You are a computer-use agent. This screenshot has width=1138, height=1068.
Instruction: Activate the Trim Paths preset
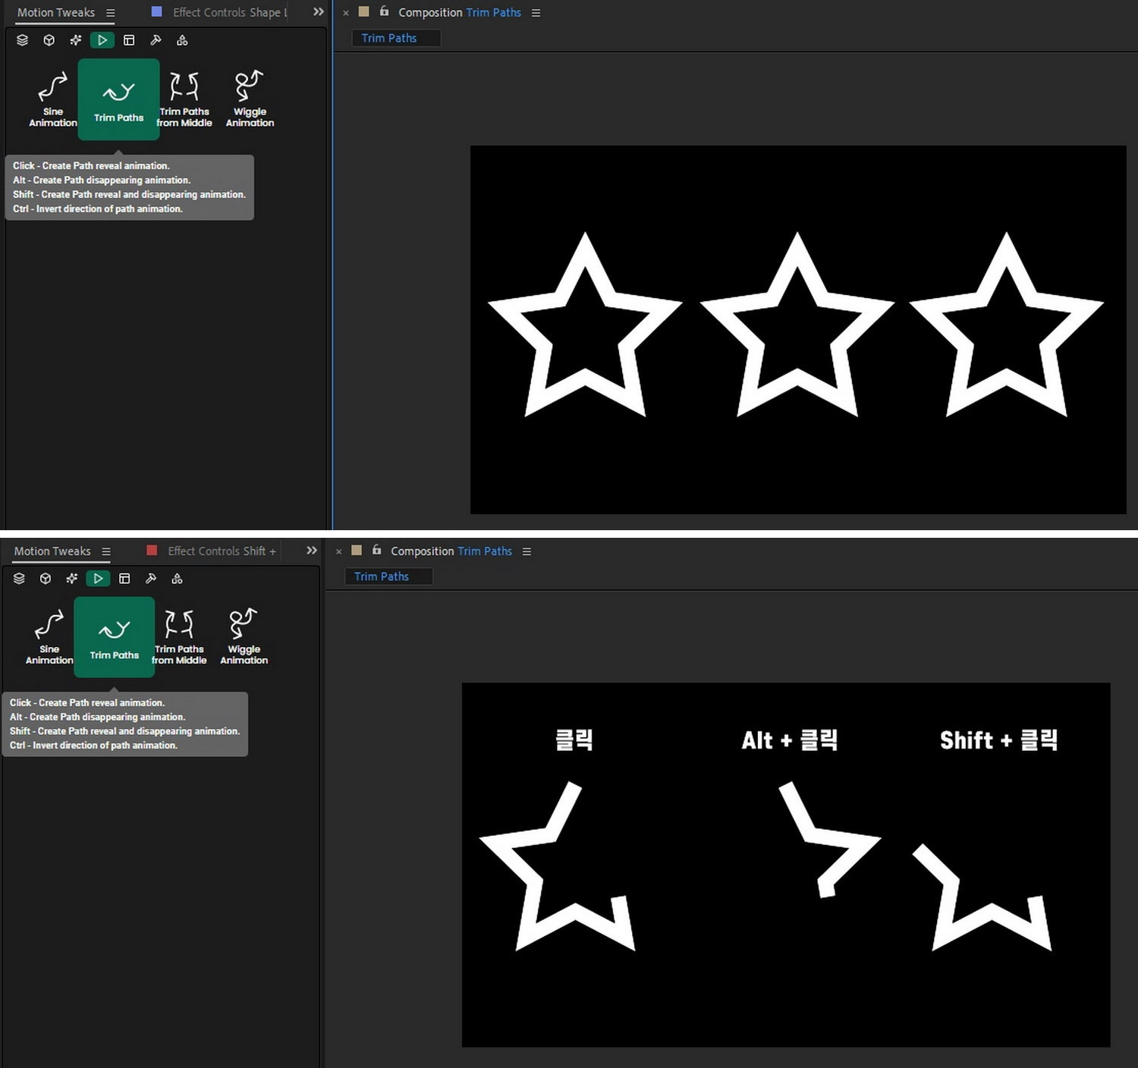pos(118,99)
